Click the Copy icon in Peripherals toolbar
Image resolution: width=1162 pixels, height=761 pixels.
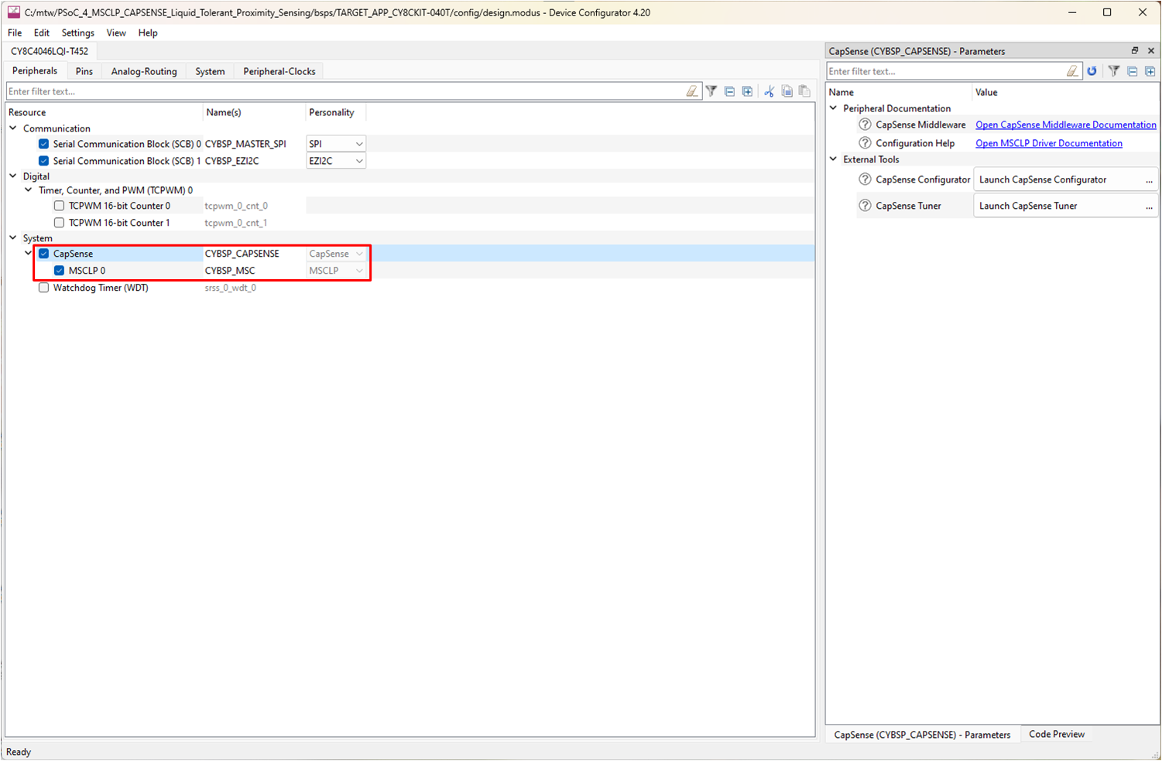pyautogui.click(x=787, y=91)
